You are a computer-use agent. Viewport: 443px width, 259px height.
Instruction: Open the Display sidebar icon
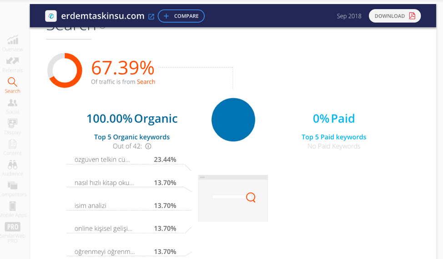tap(13, 123)
